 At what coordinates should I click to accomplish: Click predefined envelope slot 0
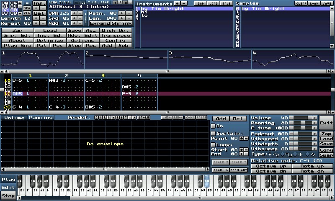96,118
